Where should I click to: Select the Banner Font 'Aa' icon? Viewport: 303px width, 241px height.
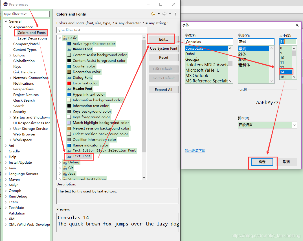point(69,49)
